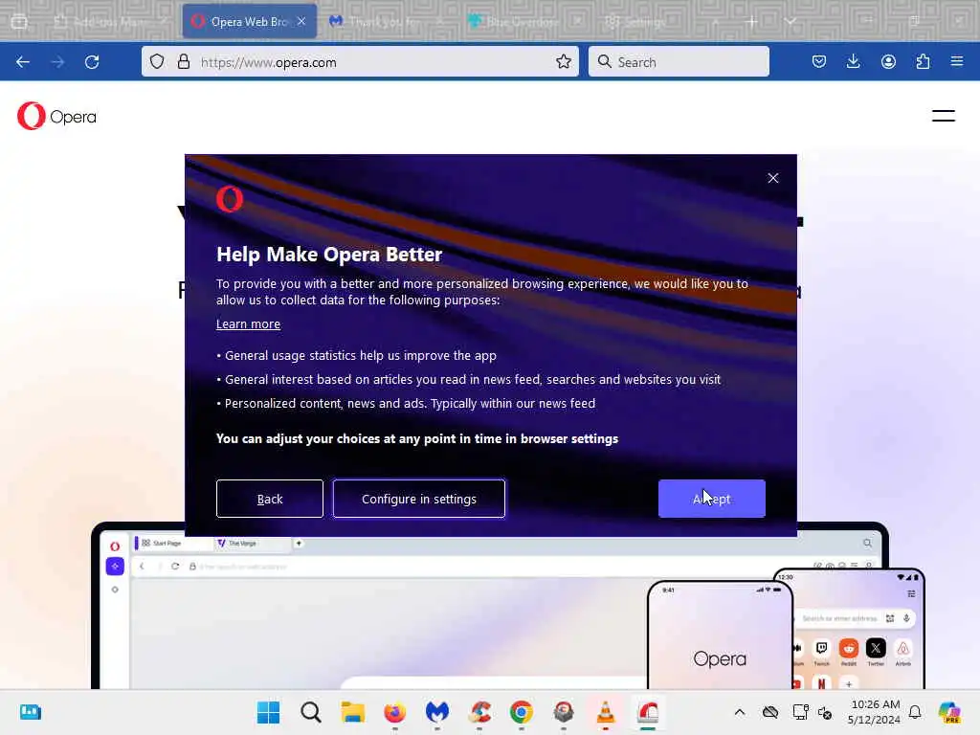Screen dimensions: 980x735
Task: Switch to the Opera Web Browser tab
Action: pos(249,21)
